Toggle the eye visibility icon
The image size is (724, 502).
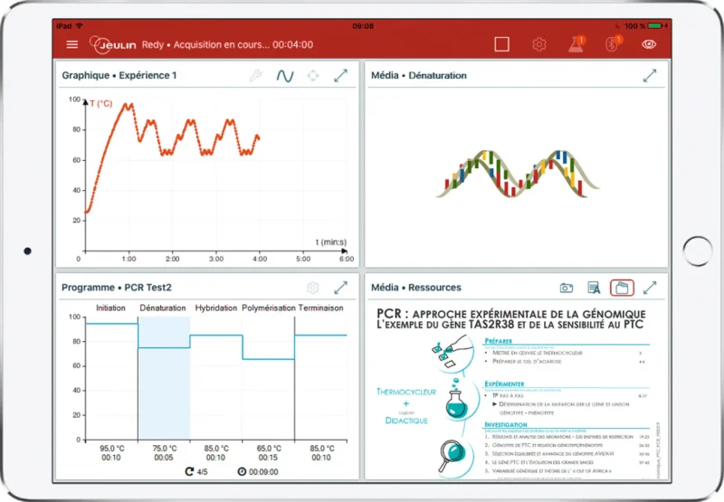click(649, 44)
